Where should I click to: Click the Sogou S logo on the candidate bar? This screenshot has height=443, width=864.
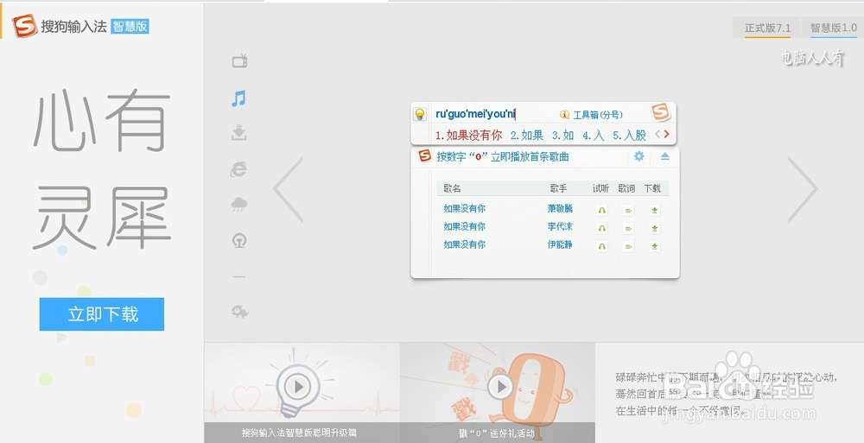pos(660,112)
